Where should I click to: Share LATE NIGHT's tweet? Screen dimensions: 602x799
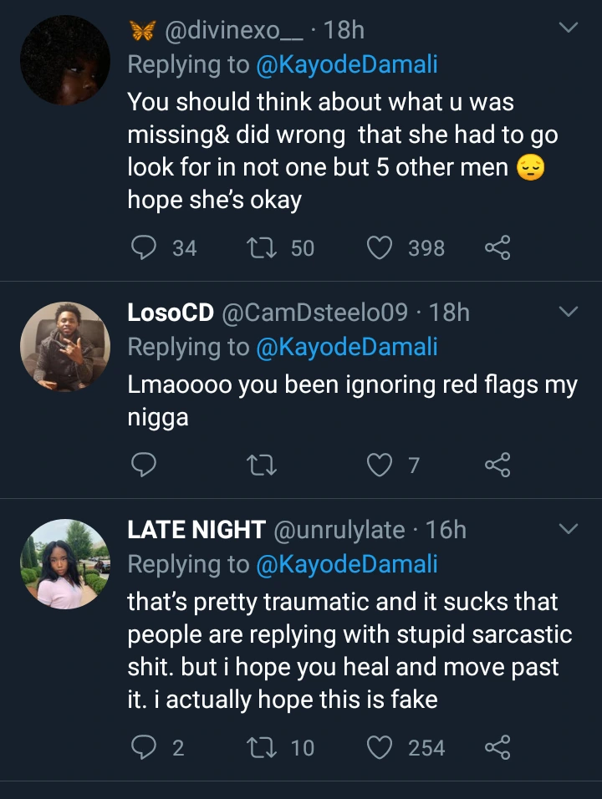(497, 746)
